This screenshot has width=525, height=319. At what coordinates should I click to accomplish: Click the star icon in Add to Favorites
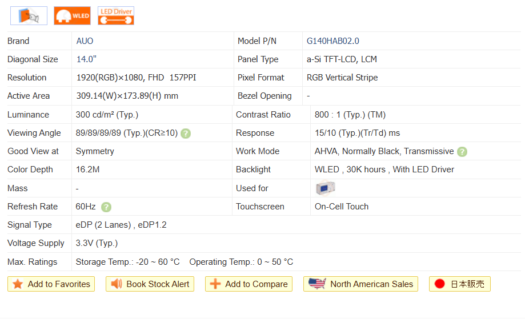(18, 284)
